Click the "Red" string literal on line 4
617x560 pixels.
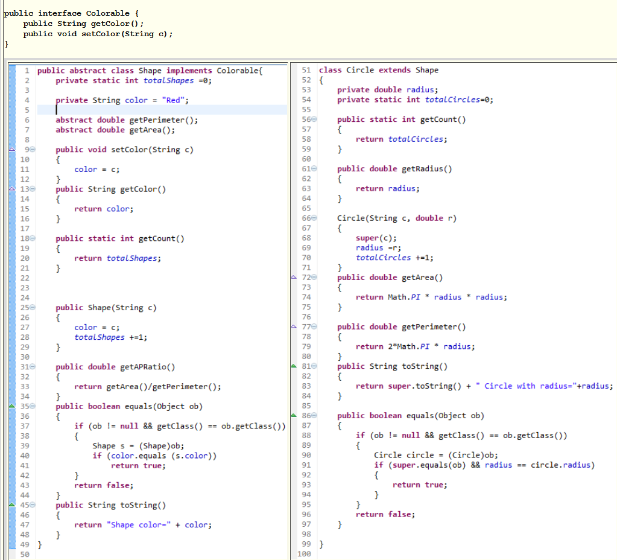(x=171, y=100)
